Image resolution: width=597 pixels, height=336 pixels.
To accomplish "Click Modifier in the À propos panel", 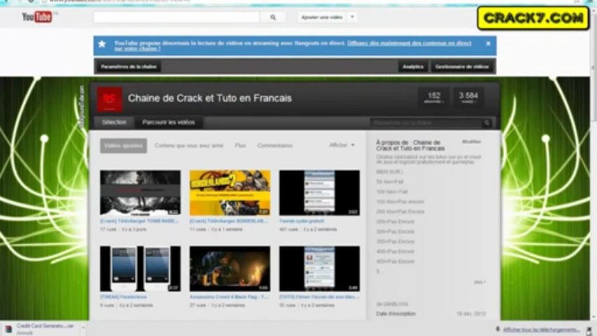I will (x=471, y=141).
